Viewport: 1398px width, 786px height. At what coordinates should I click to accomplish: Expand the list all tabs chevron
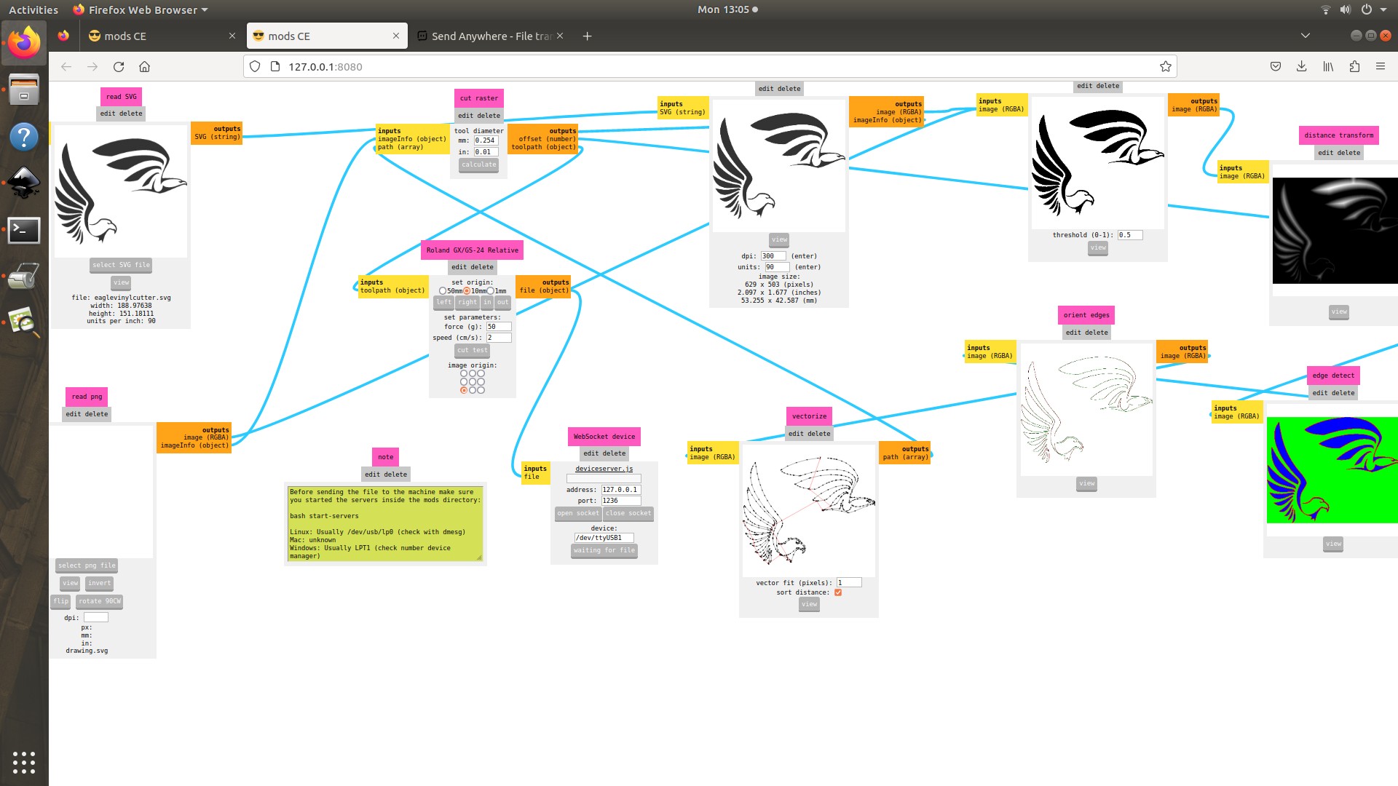[1306, 36]
